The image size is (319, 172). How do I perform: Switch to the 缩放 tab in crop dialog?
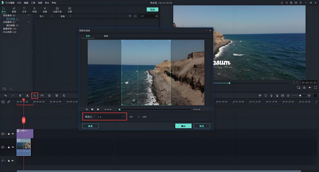pos(106,36)
